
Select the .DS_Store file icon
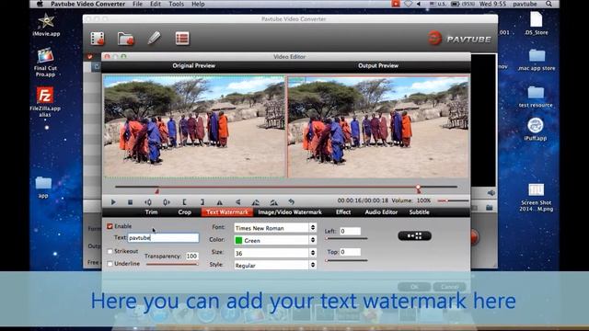tap(536, 23)
